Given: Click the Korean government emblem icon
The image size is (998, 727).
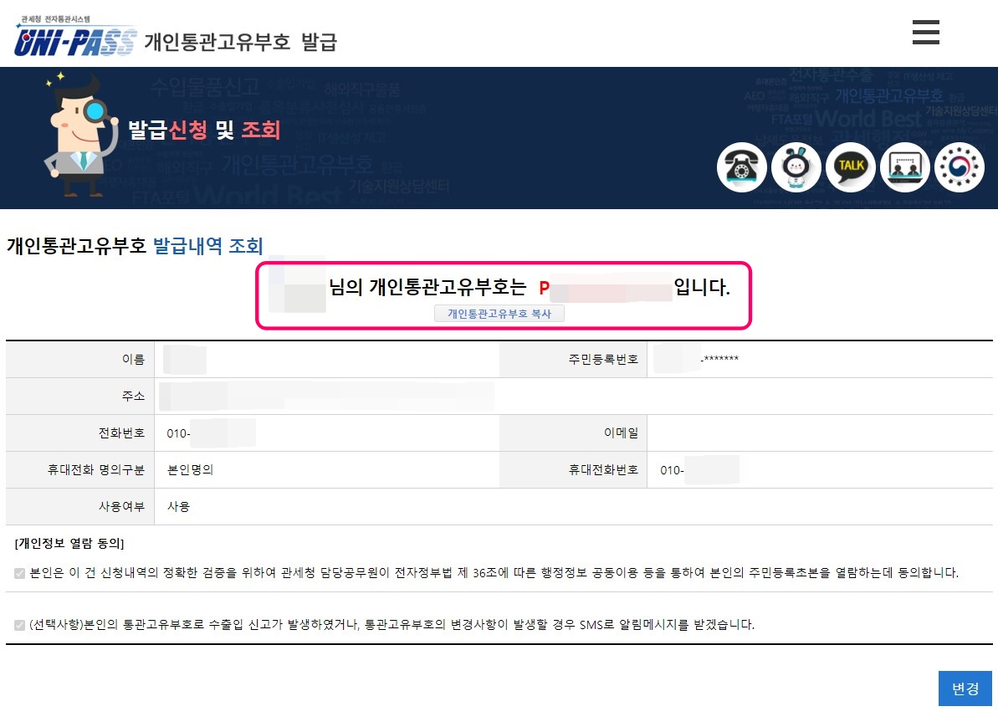Looking at the screenshot, I should (x=960, y=167).
